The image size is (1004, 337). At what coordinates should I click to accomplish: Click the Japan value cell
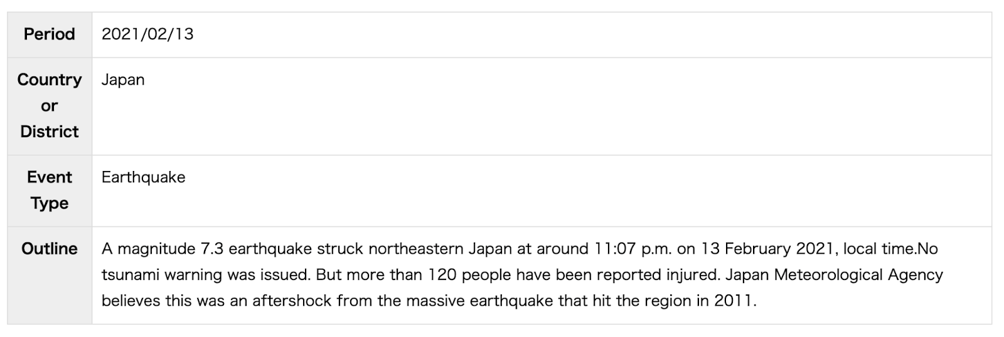[x=542, y=106]
